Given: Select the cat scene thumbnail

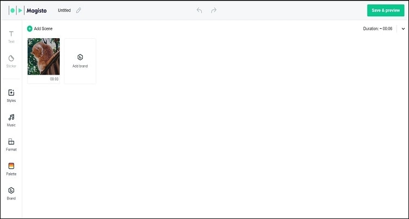Looking at the screenshot, I should pos(44,57).
